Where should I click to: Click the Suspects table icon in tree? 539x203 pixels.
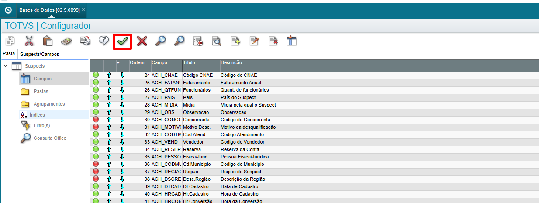coord(16,66)
